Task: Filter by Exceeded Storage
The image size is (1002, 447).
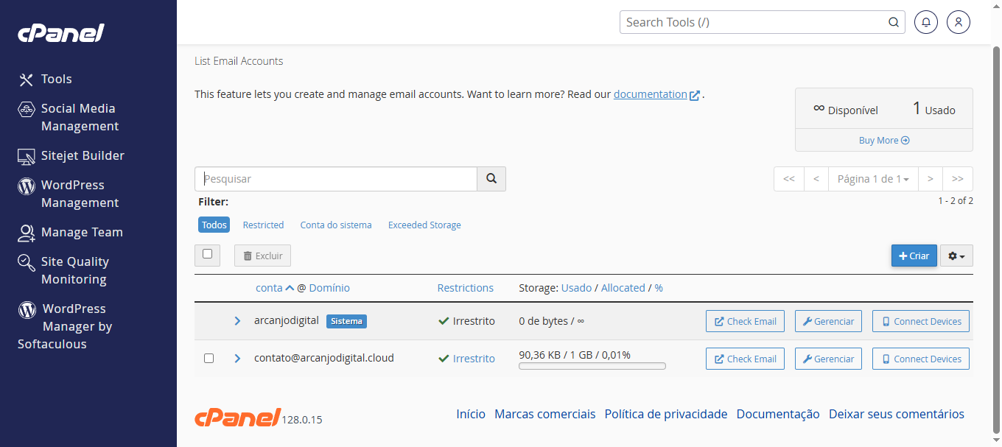Action: point(424,225)
